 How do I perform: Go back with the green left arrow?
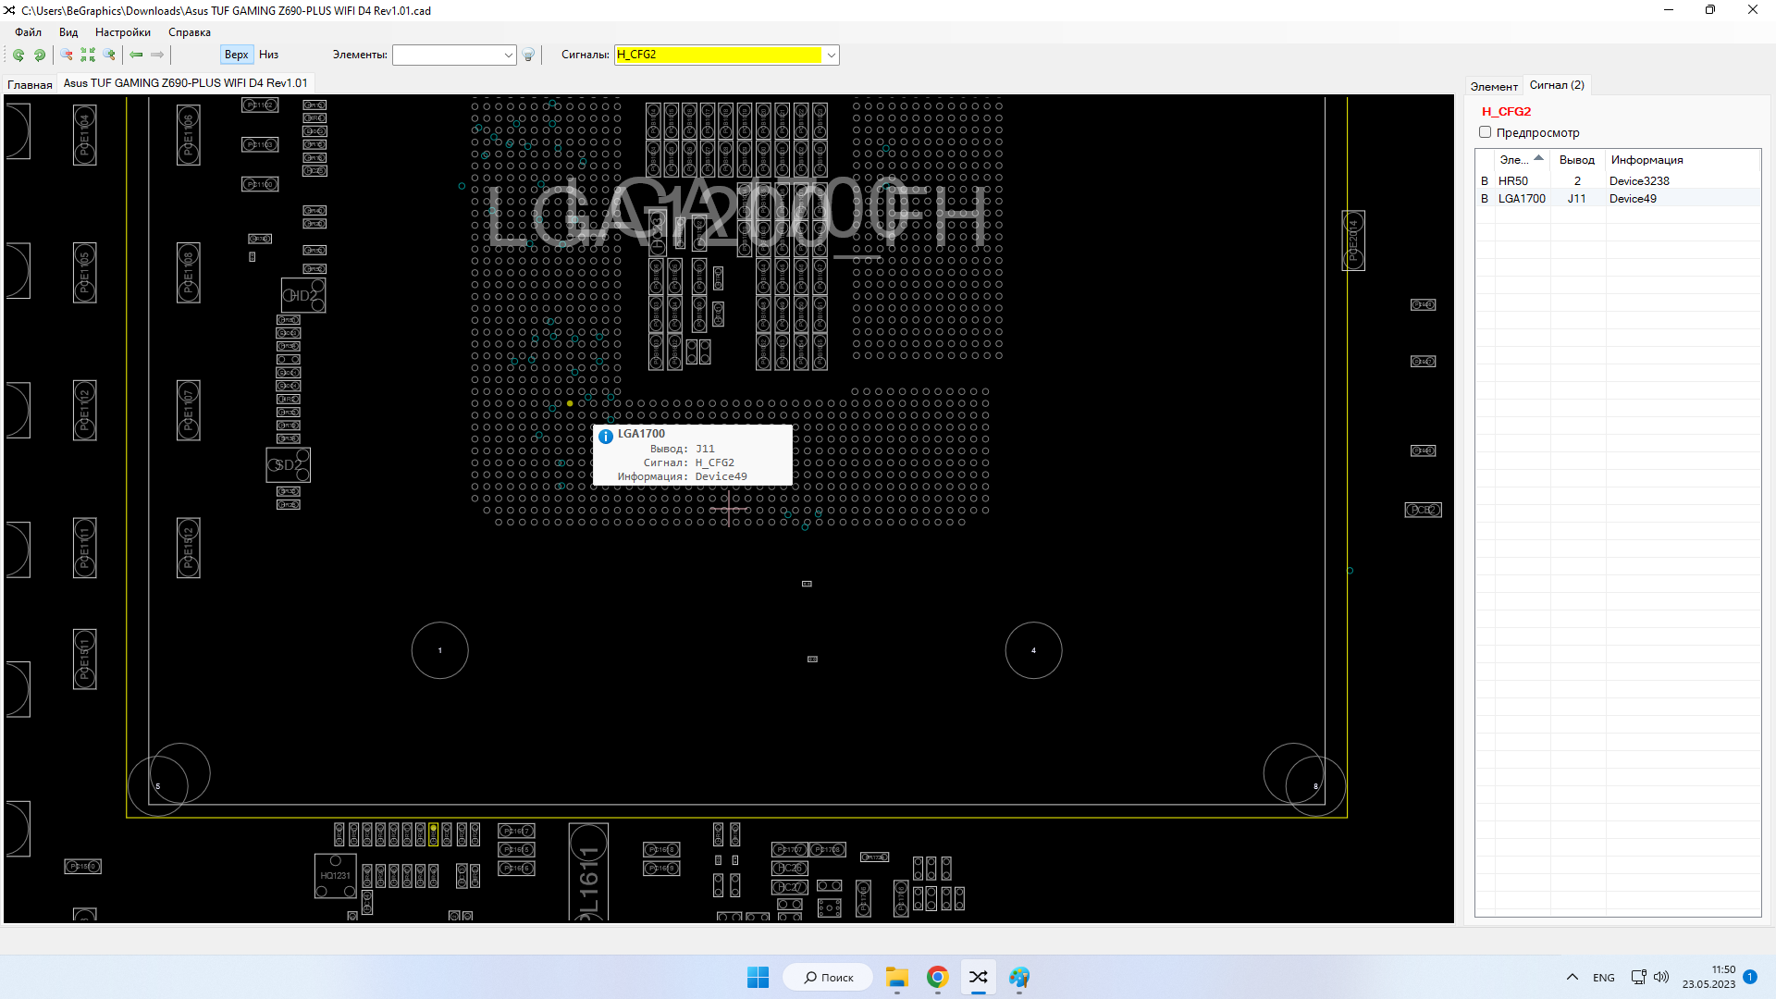tap(136, 55)
